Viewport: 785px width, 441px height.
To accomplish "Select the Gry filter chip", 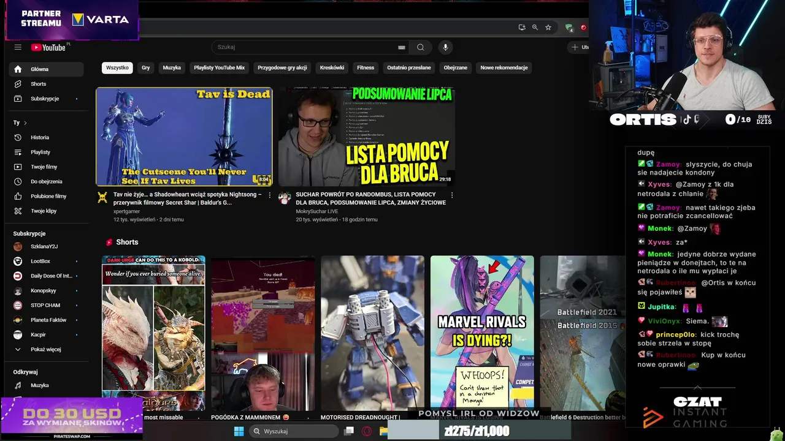I will click(x=145, y=67).
